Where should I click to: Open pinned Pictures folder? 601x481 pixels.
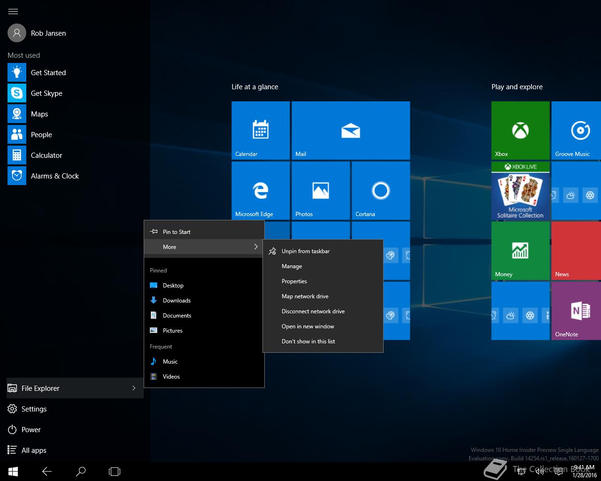[204, 331]
